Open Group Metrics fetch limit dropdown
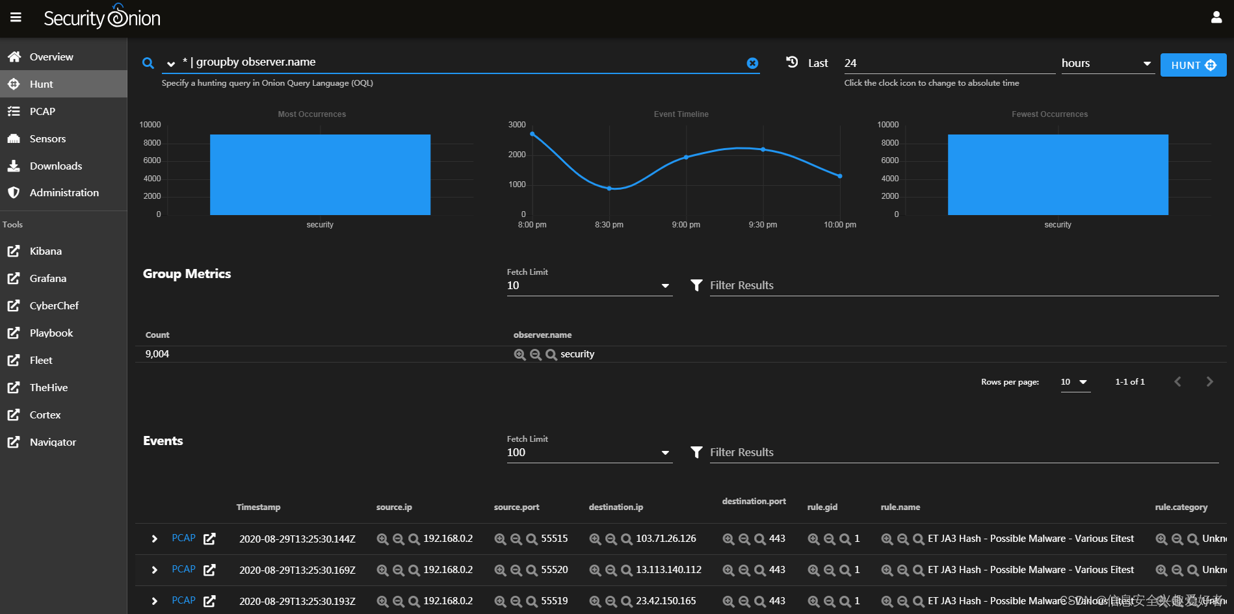The width and height of the screenshot is (1234, 614). coord(589,285)
